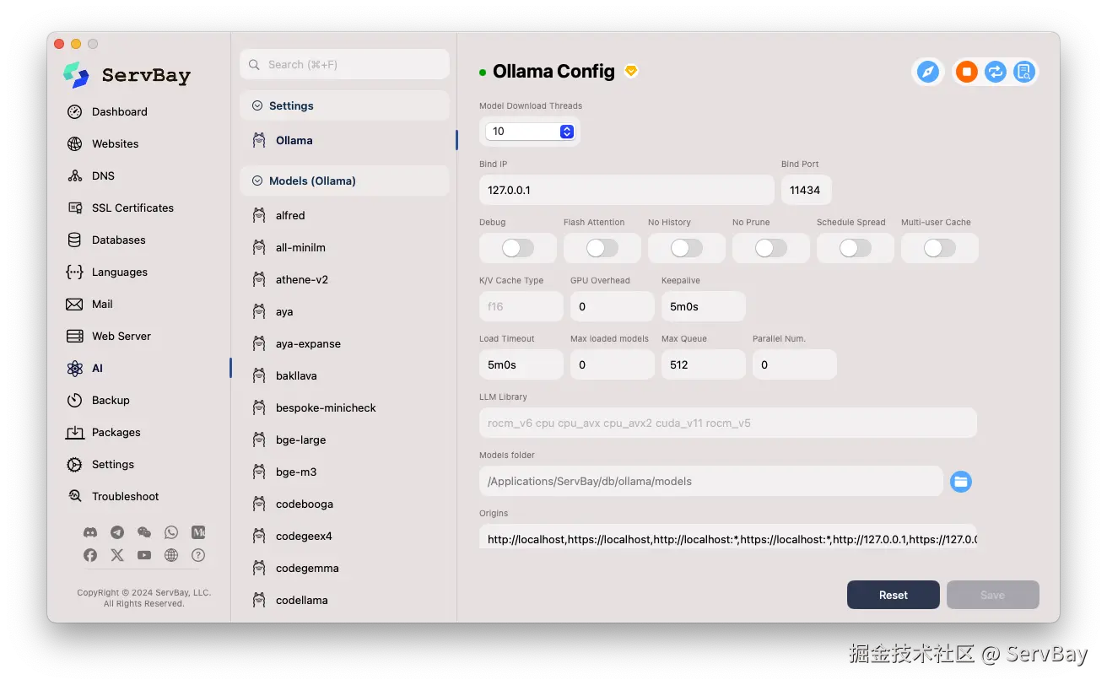Open the YouTube icon
The height and width of the screenshot is (685, 1107).
[x=144, y=555]
